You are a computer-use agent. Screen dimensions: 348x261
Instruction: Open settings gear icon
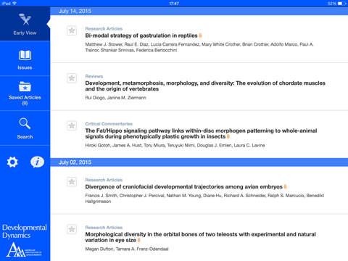point(12,162)
